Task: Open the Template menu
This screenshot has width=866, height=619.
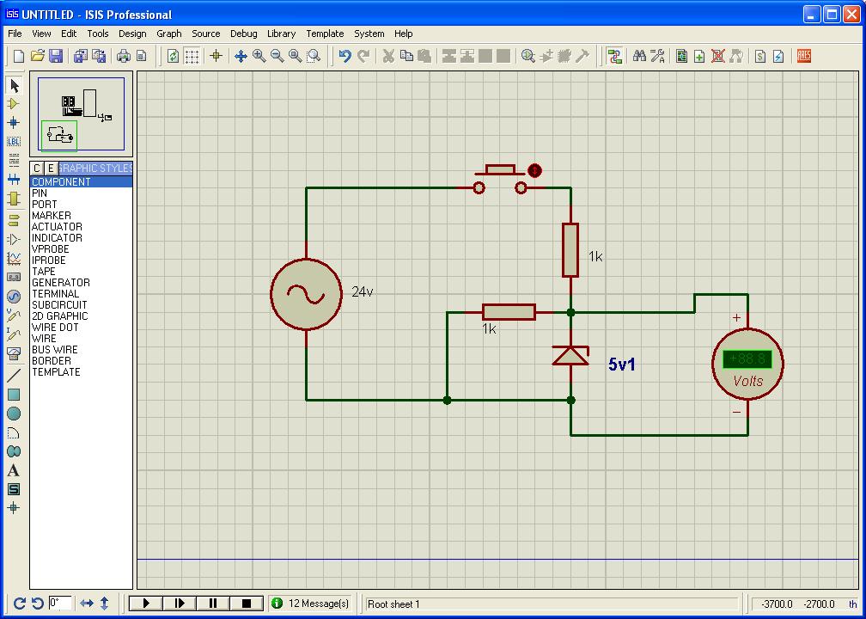Action: (325, 34)
